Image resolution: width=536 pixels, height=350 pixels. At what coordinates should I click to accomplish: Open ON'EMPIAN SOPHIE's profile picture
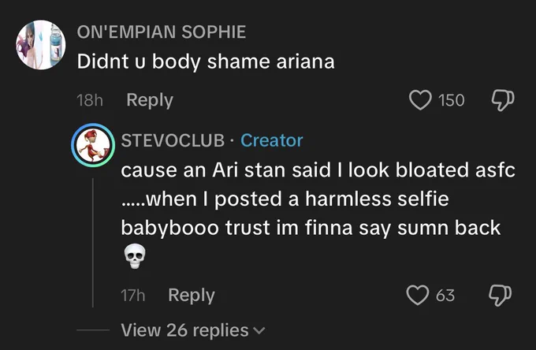41,45
